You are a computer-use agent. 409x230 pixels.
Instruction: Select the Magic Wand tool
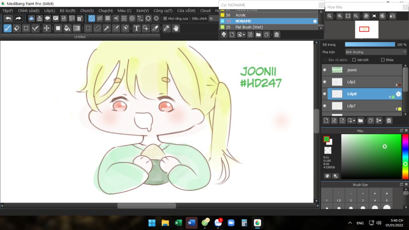(x=107, y=28)
